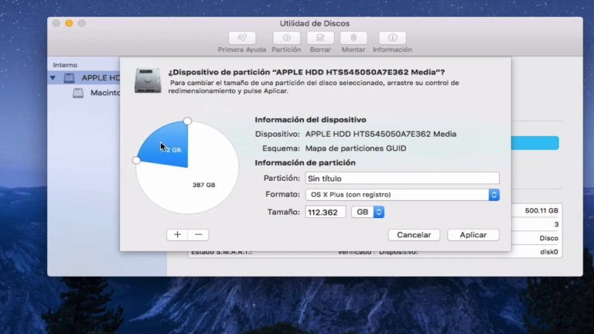The height and width of the screenshot is (334, 594).
Task: Click the Interno sidebar header
Action: pos(65,65)
